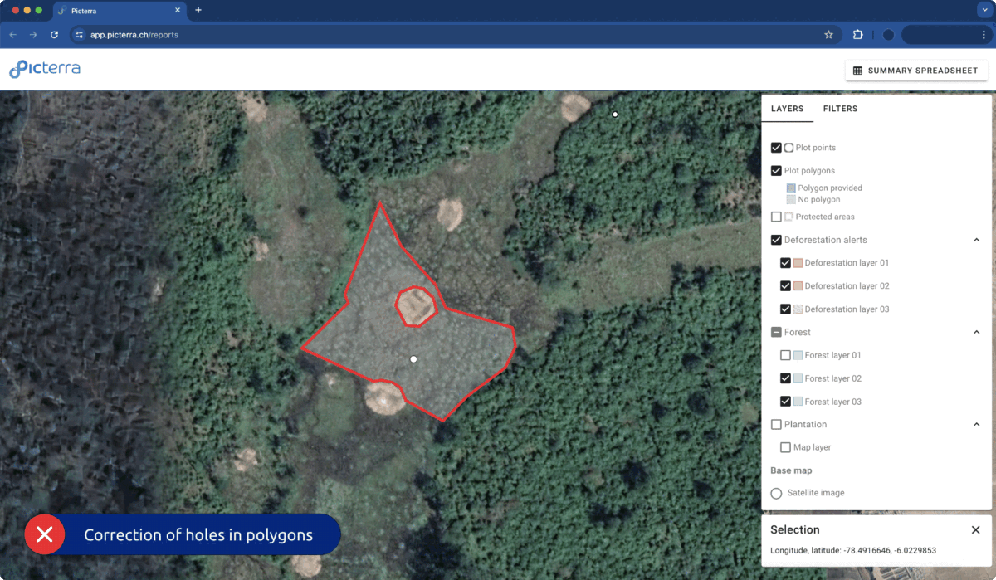
Task: Uncheck Forest layer 02
Action: pos(785,378)
